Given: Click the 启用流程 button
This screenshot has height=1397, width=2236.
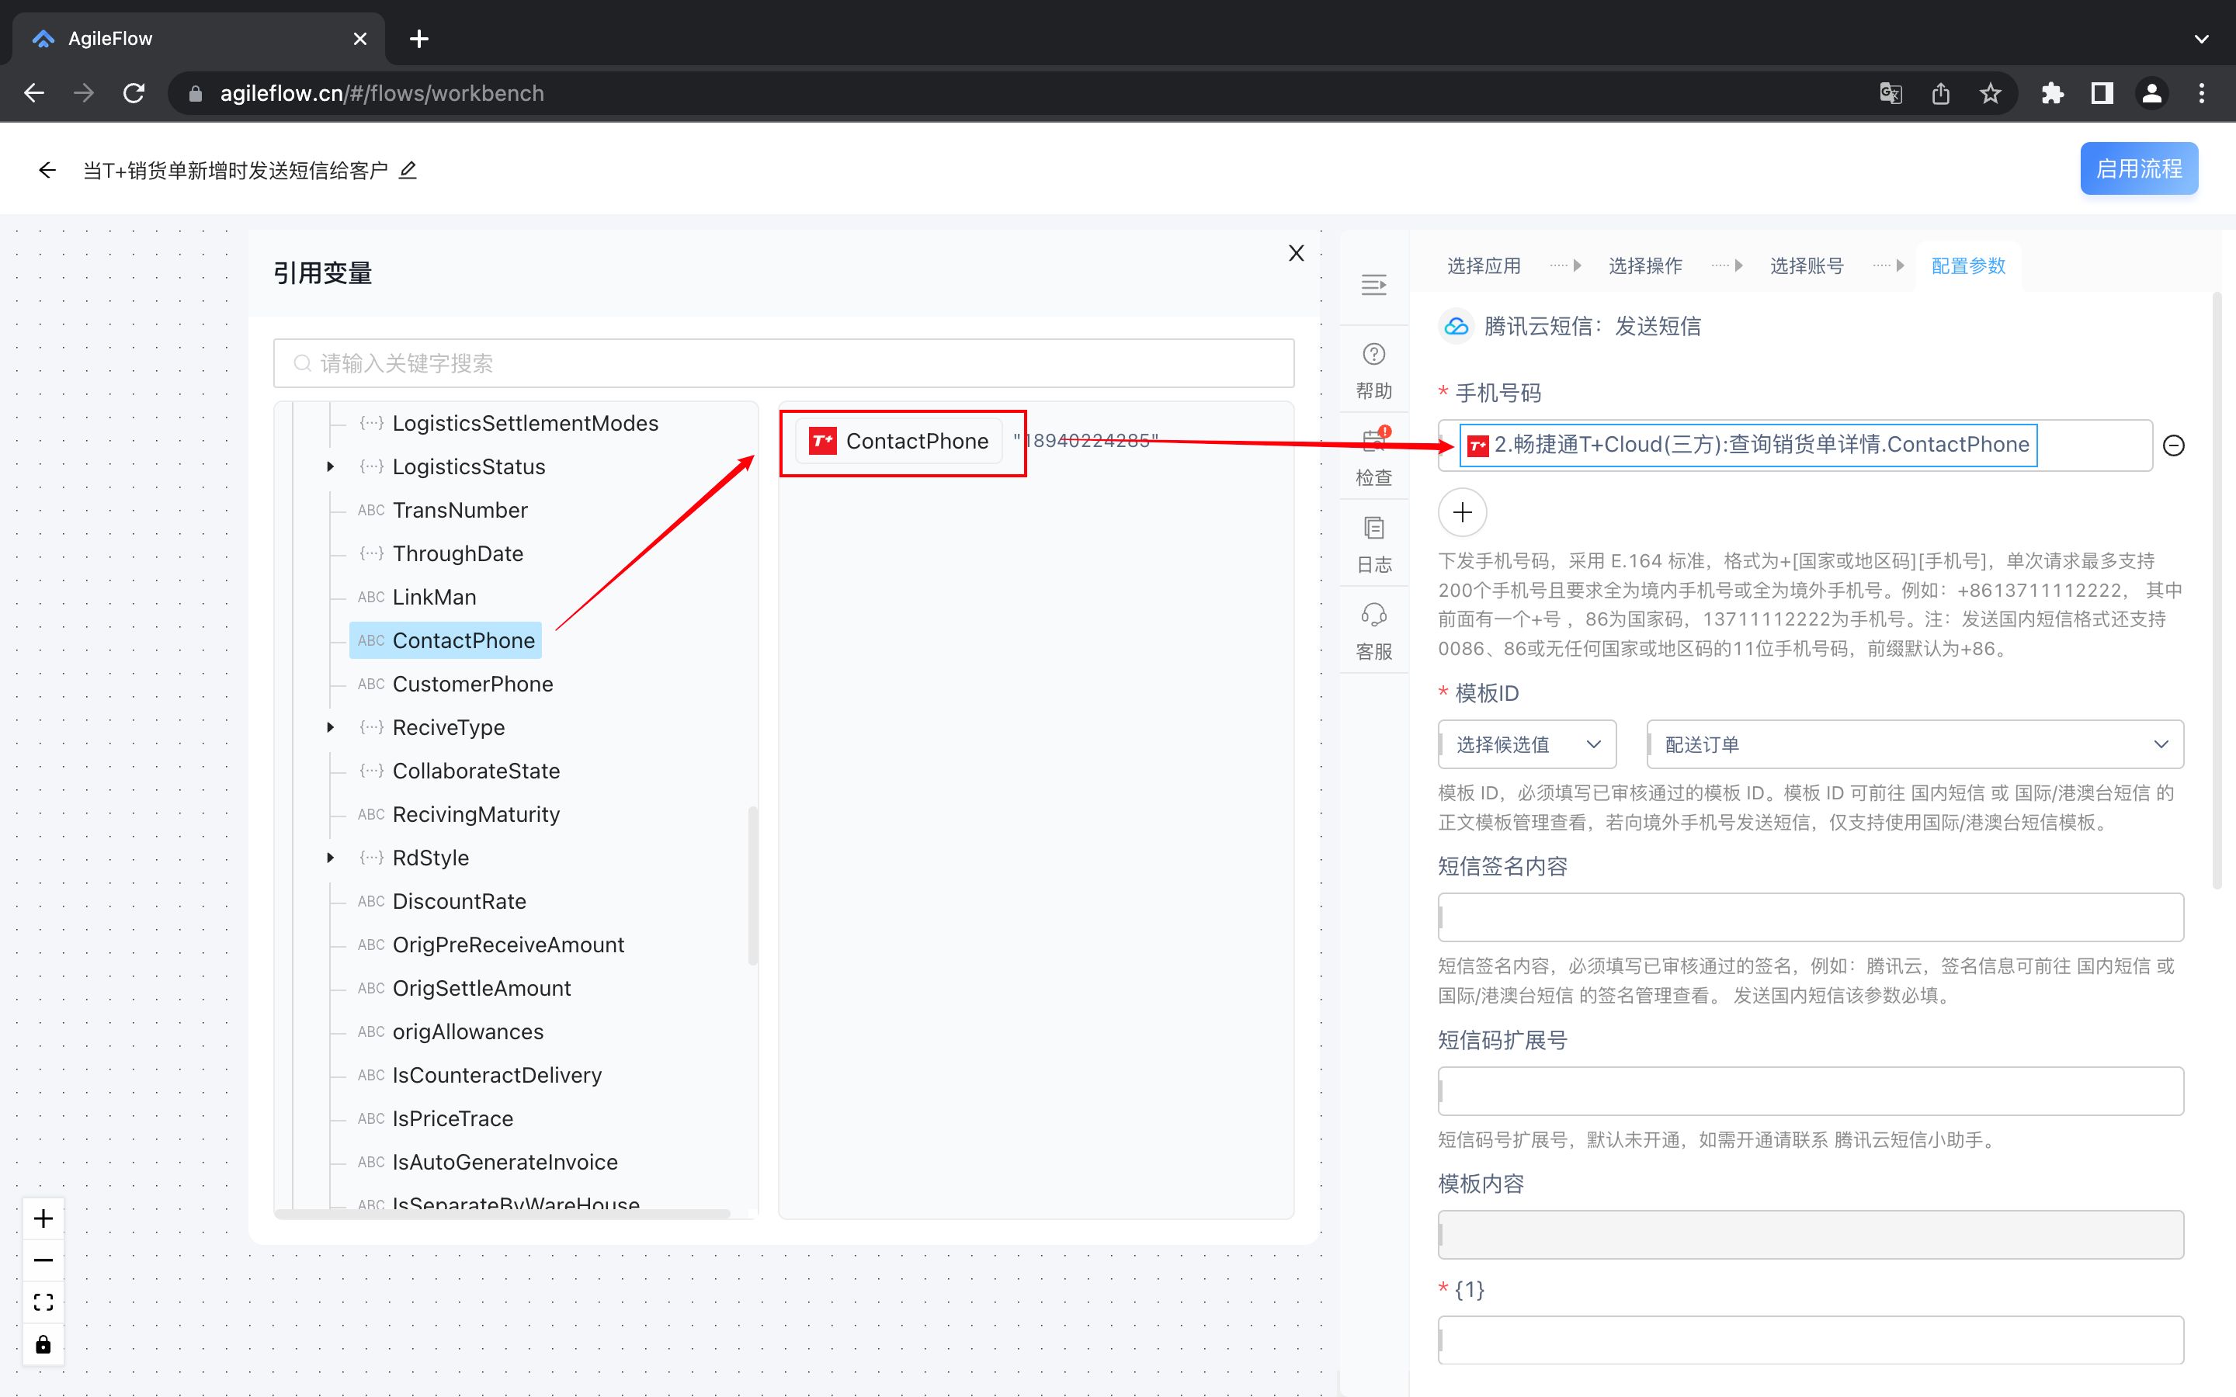Looking at the screenshot, I should point(2138,169).
